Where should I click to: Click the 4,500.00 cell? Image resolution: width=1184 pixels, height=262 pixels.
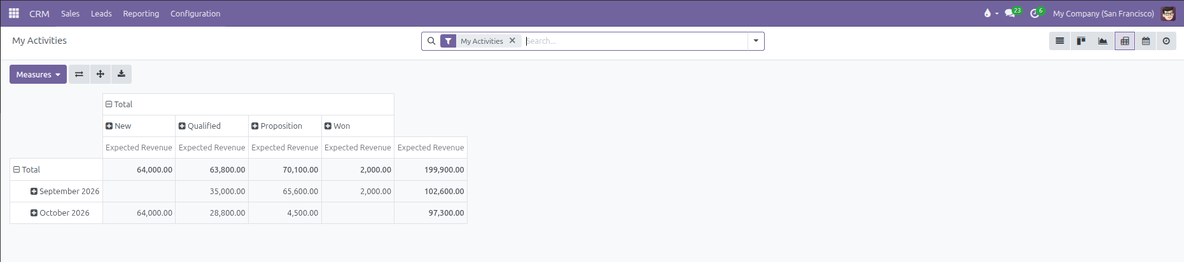[x=285, y=213]
